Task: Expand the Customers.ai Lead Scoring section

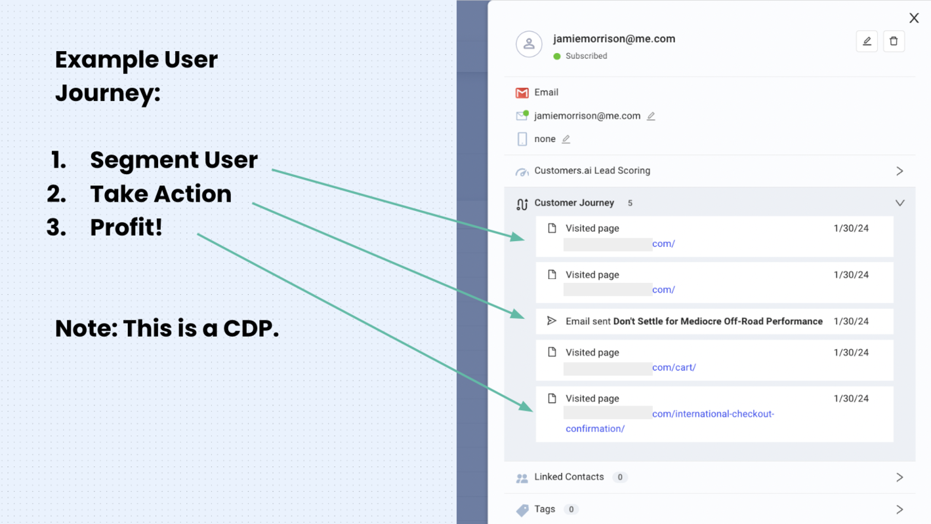Action: pyautogui.click(x=900, y=170)
